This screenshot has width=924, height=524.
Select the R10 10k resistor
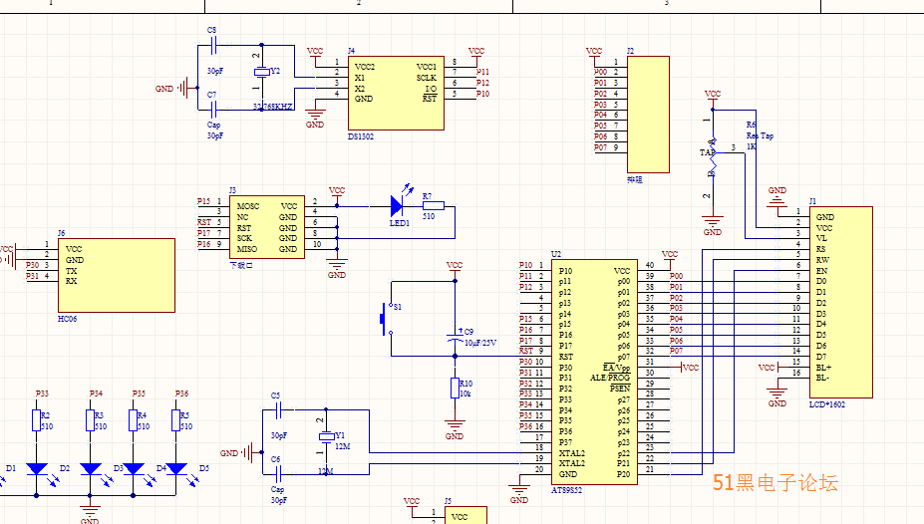(x=455, y=389)
